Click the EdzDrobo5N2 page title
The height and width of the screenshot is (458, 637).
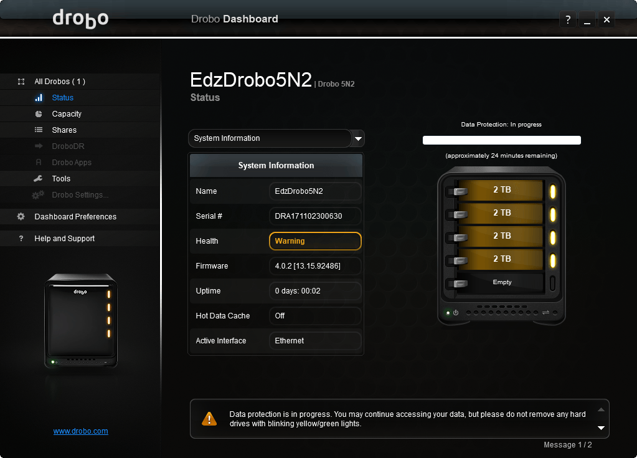(x=251, y=80)
